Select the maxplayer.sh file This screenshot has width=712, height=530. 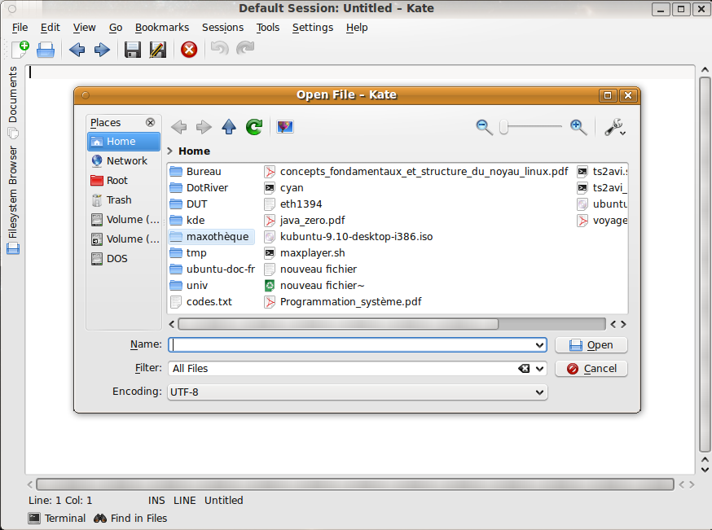304,253
